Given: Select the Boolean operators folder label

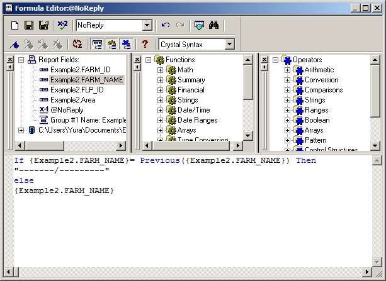Looking at the screenshot, I should pyautogui.click(x=317, y=120).
